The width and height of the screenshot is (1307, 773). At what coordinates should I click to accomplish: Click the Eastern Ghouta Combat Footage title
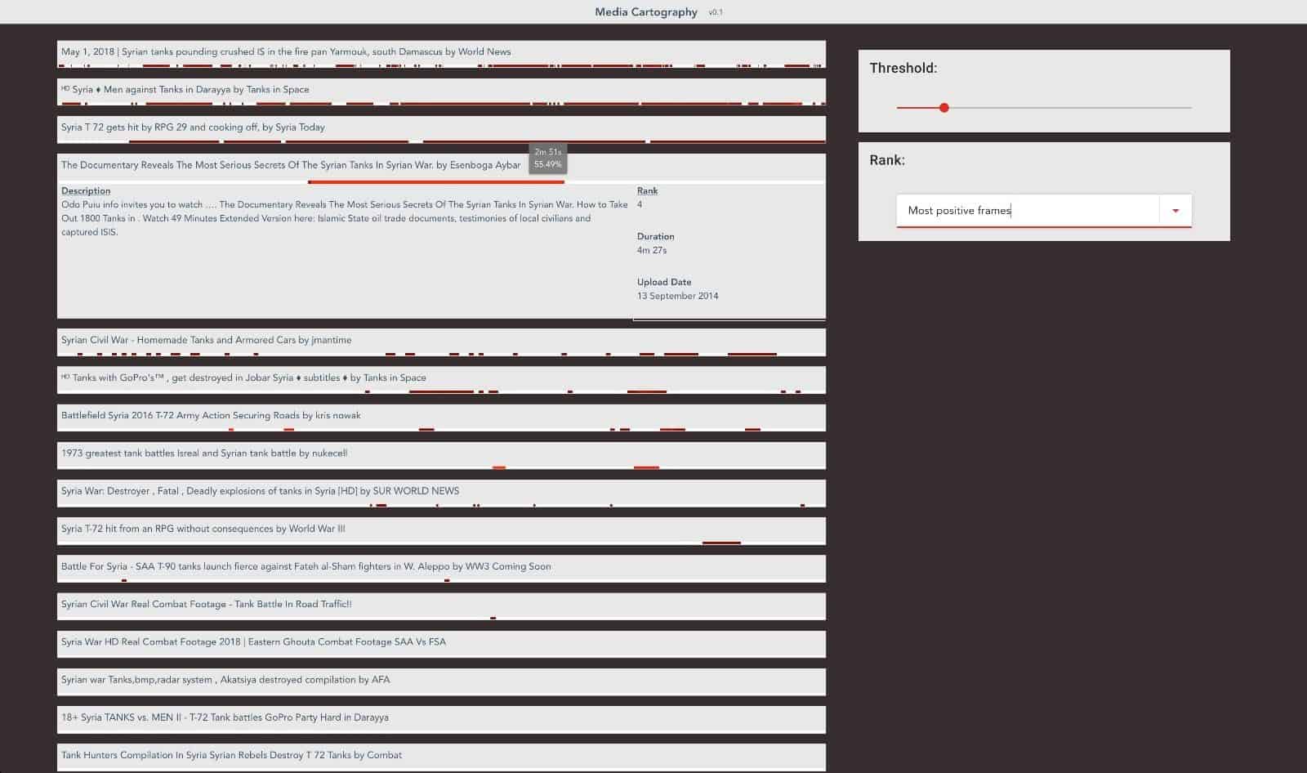tap(253, 642)
